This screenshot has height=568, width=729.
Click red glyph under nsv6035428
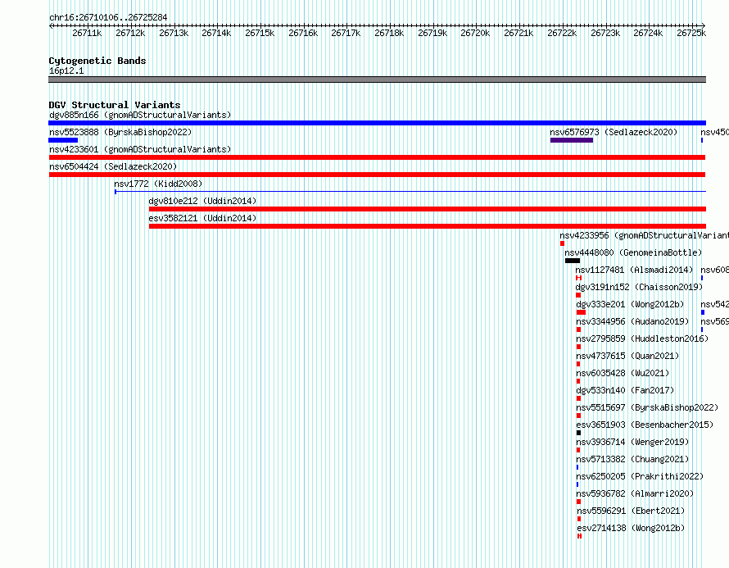click(578, 381)
